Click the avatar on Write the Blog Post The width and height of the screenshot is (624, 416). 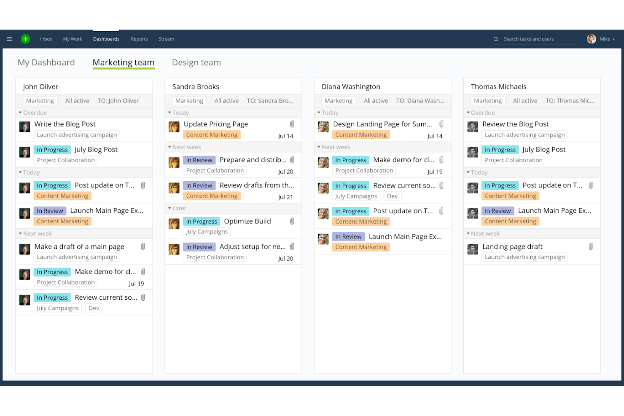click(24, 126)
